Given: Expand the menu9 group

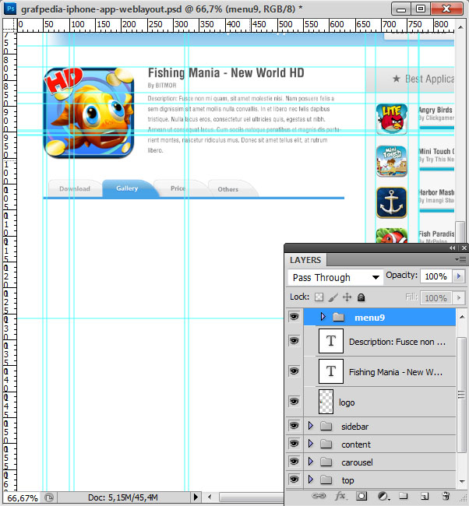Looking at the screenshot, I should (x=323, y=317).
